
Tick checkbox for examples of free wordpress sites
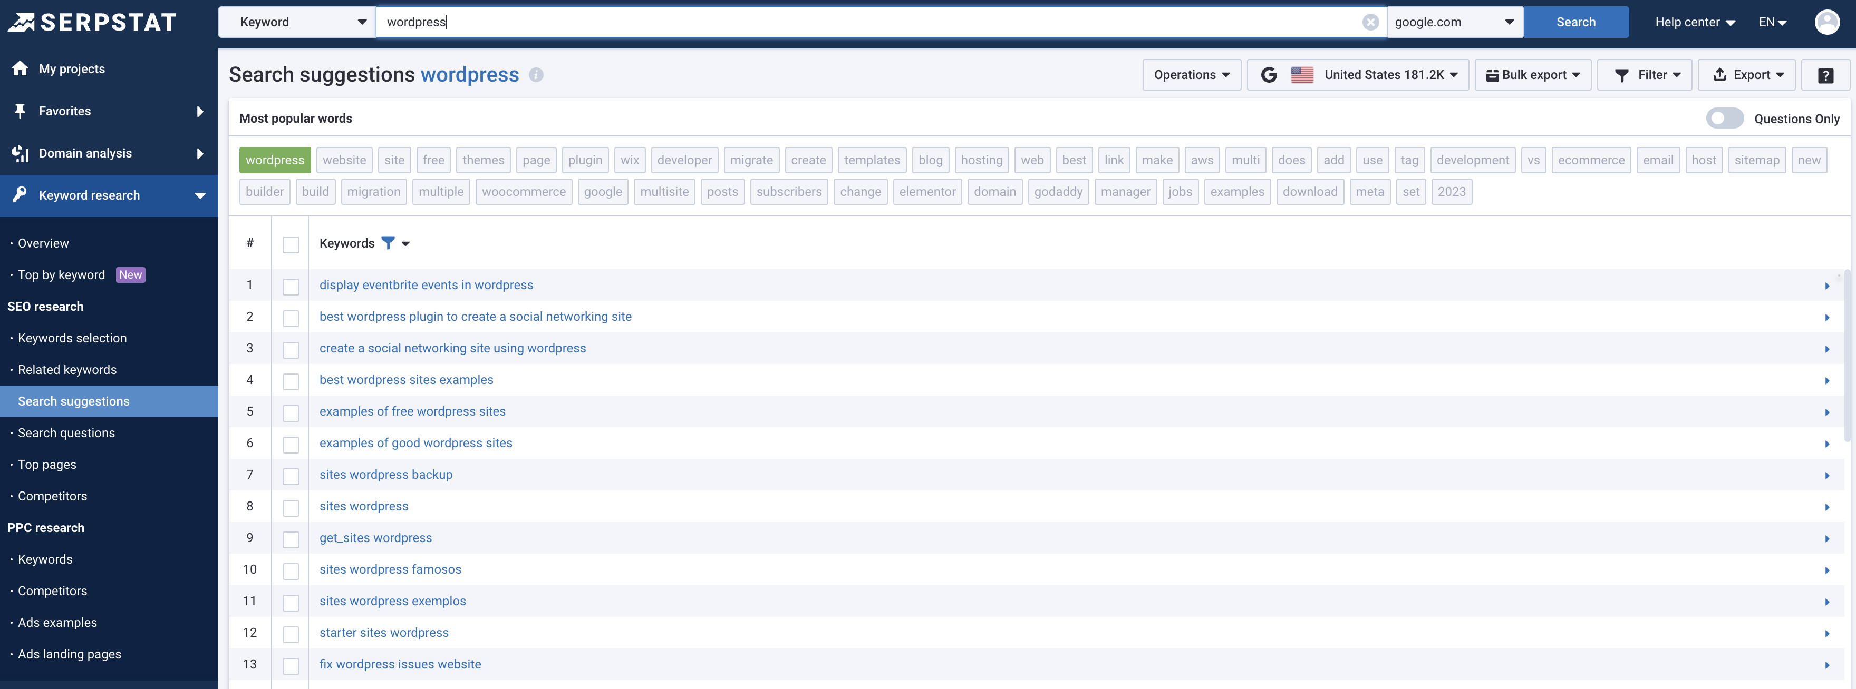pyautogui.click(x=291, y=414)
